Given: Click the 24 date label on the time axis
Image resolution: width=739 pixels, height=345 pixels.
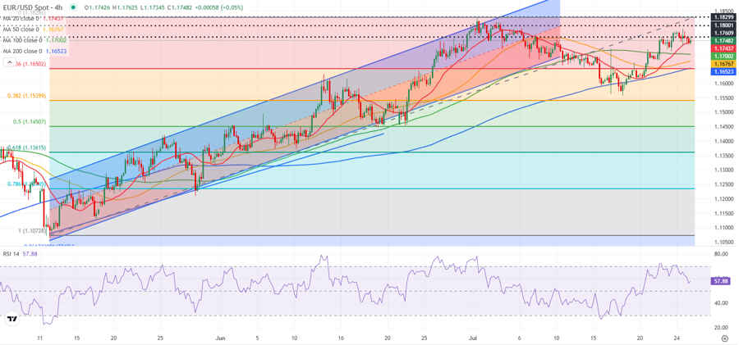Looking at the screenshot, I should pos(677,338).
